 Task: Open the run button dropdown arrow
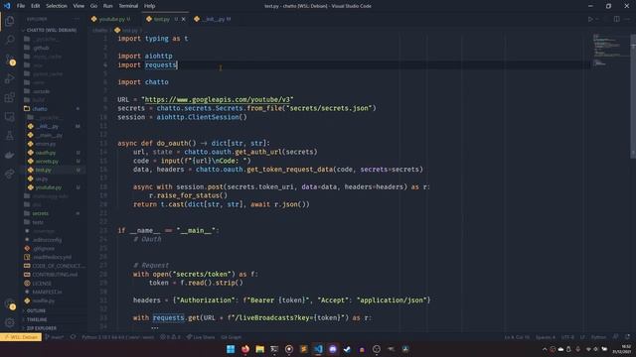[597, 19]
